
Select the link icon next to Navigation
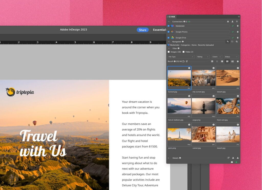228,41
